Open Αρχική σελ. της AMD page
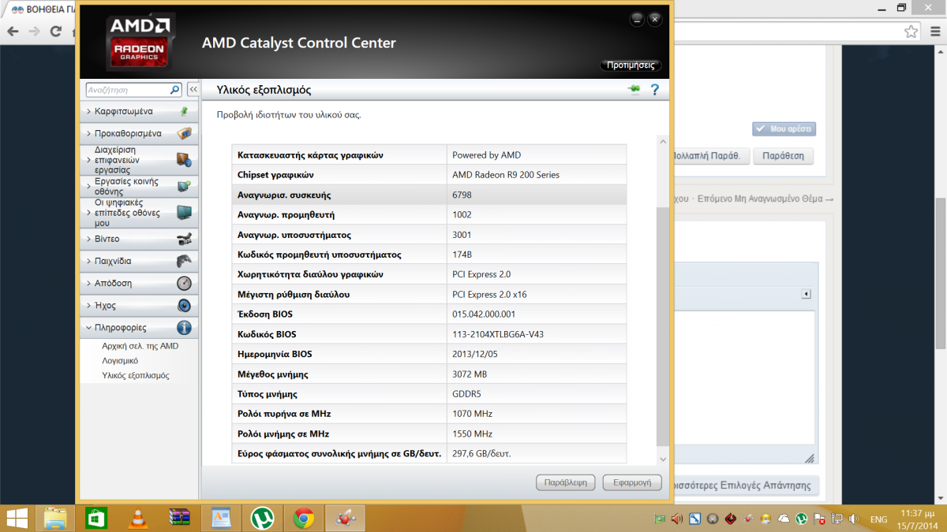 click(x=140, y=346)
